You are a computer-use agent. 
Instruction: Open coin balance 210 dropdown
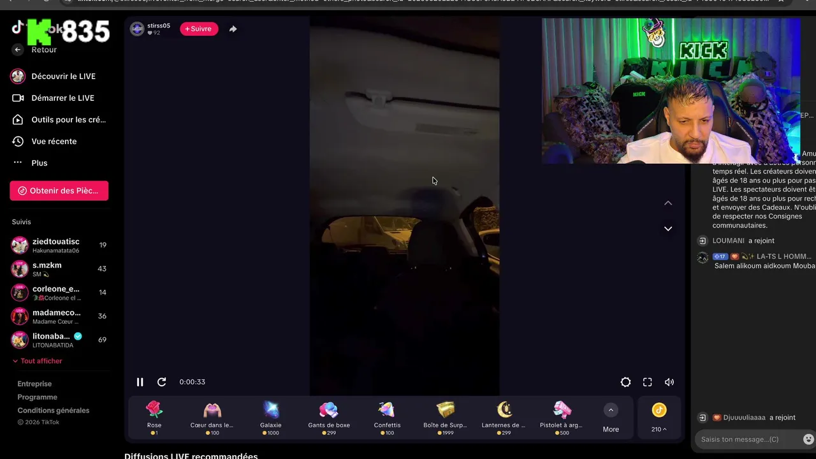coord(659,418)
